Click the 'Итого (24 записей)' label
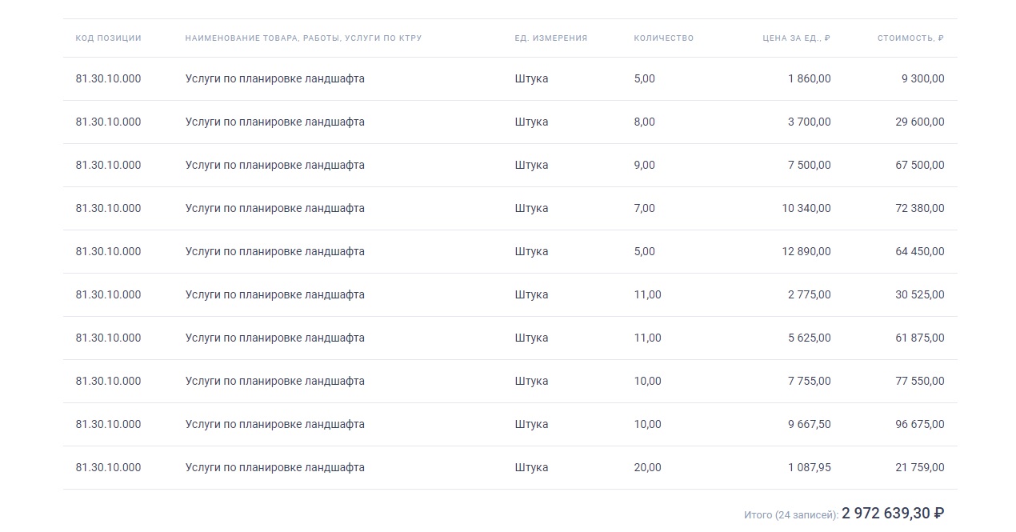 [x=790, y=515]
